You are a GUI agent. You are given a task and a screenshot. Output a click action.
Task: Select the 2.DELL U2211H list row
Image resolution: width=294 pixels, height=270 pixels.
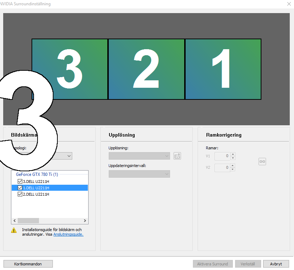[x=50, y=194]
